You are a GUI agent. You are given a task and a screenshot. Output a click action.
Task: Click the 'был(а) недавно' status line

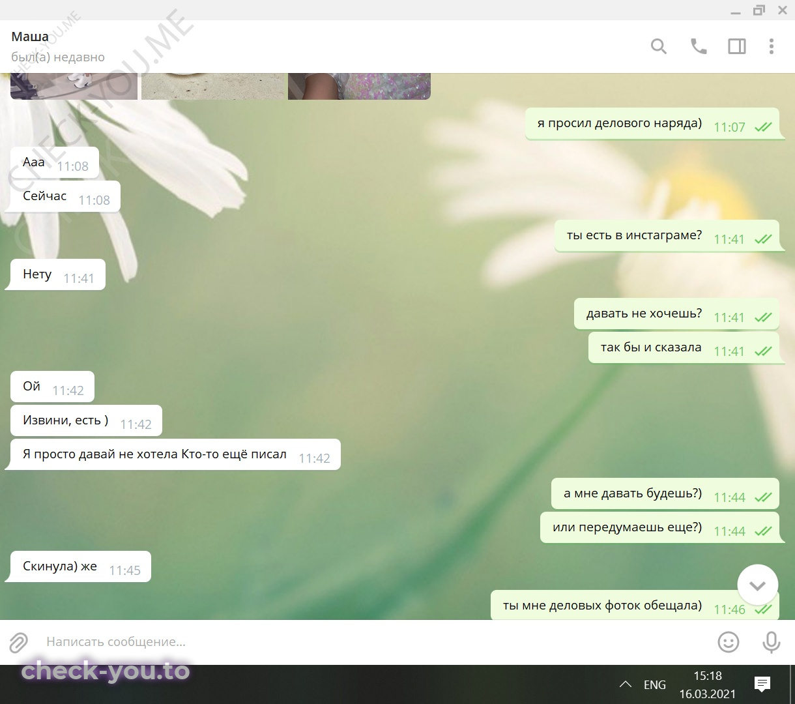[58, 57]
